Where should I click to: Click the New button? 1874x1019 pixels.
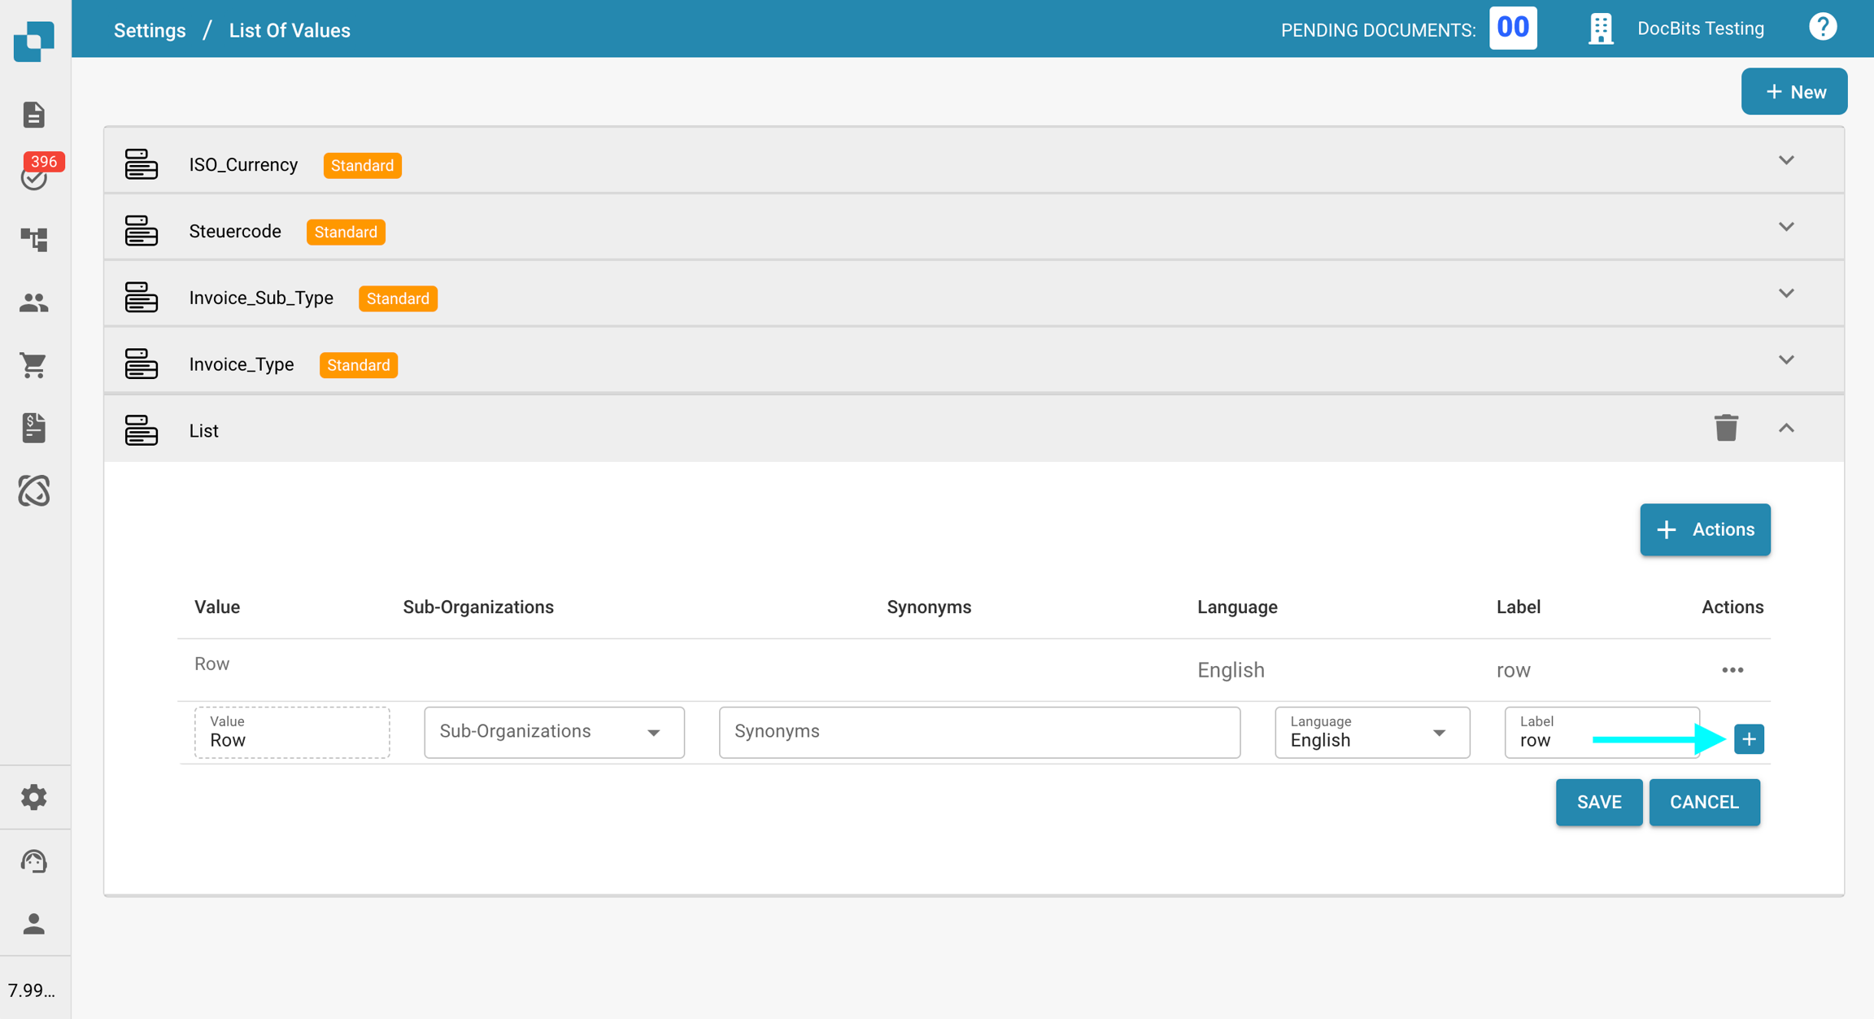pos(1793,92)
